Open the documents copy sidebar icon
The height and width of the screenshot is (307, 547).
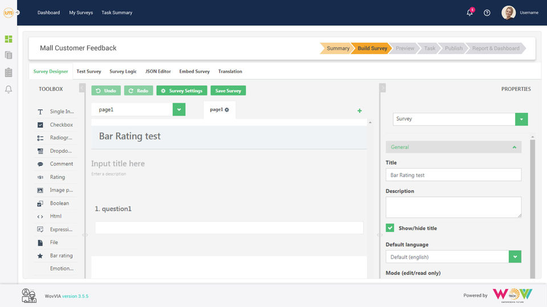coord(9,55)
